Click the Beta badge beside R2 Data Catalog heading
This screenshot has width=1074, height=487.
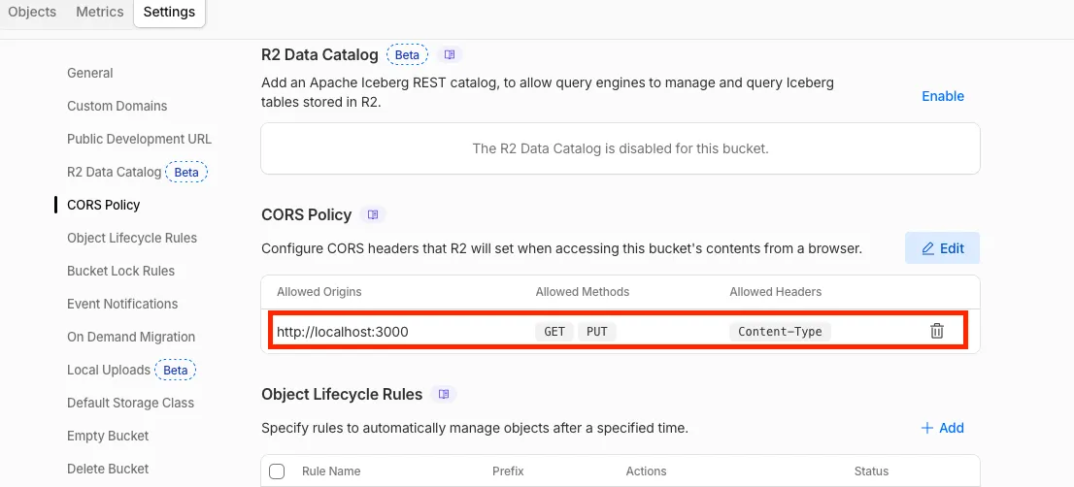pos(408,54)
